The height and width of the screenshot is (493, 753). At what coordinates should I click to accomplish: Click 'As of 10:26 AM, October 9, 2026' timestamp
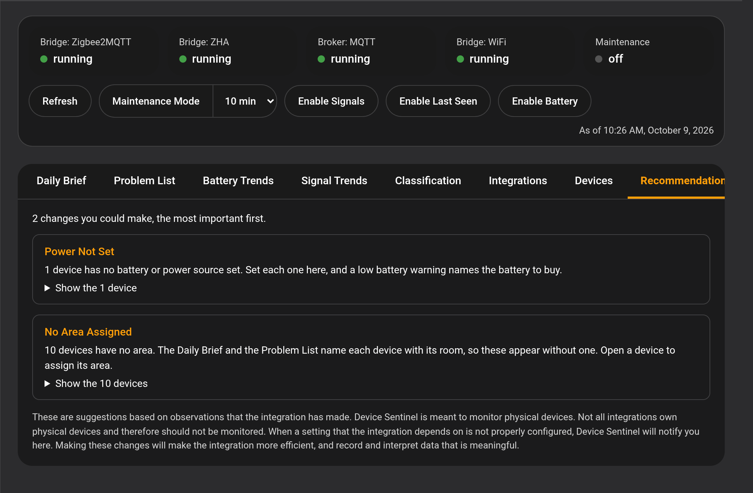646,130
